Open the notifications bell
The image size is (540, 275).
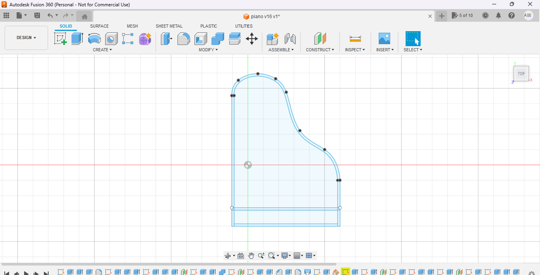click(498, 15)
